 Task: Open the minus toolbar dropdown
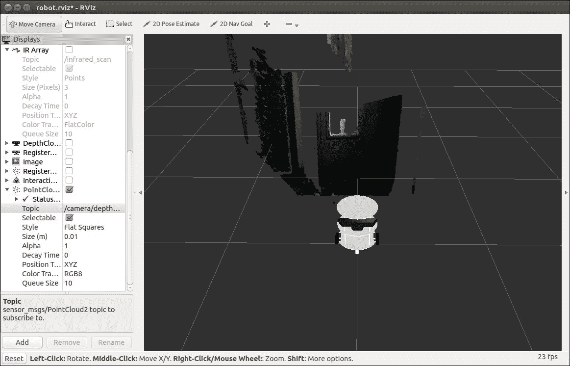click(292, 25)
